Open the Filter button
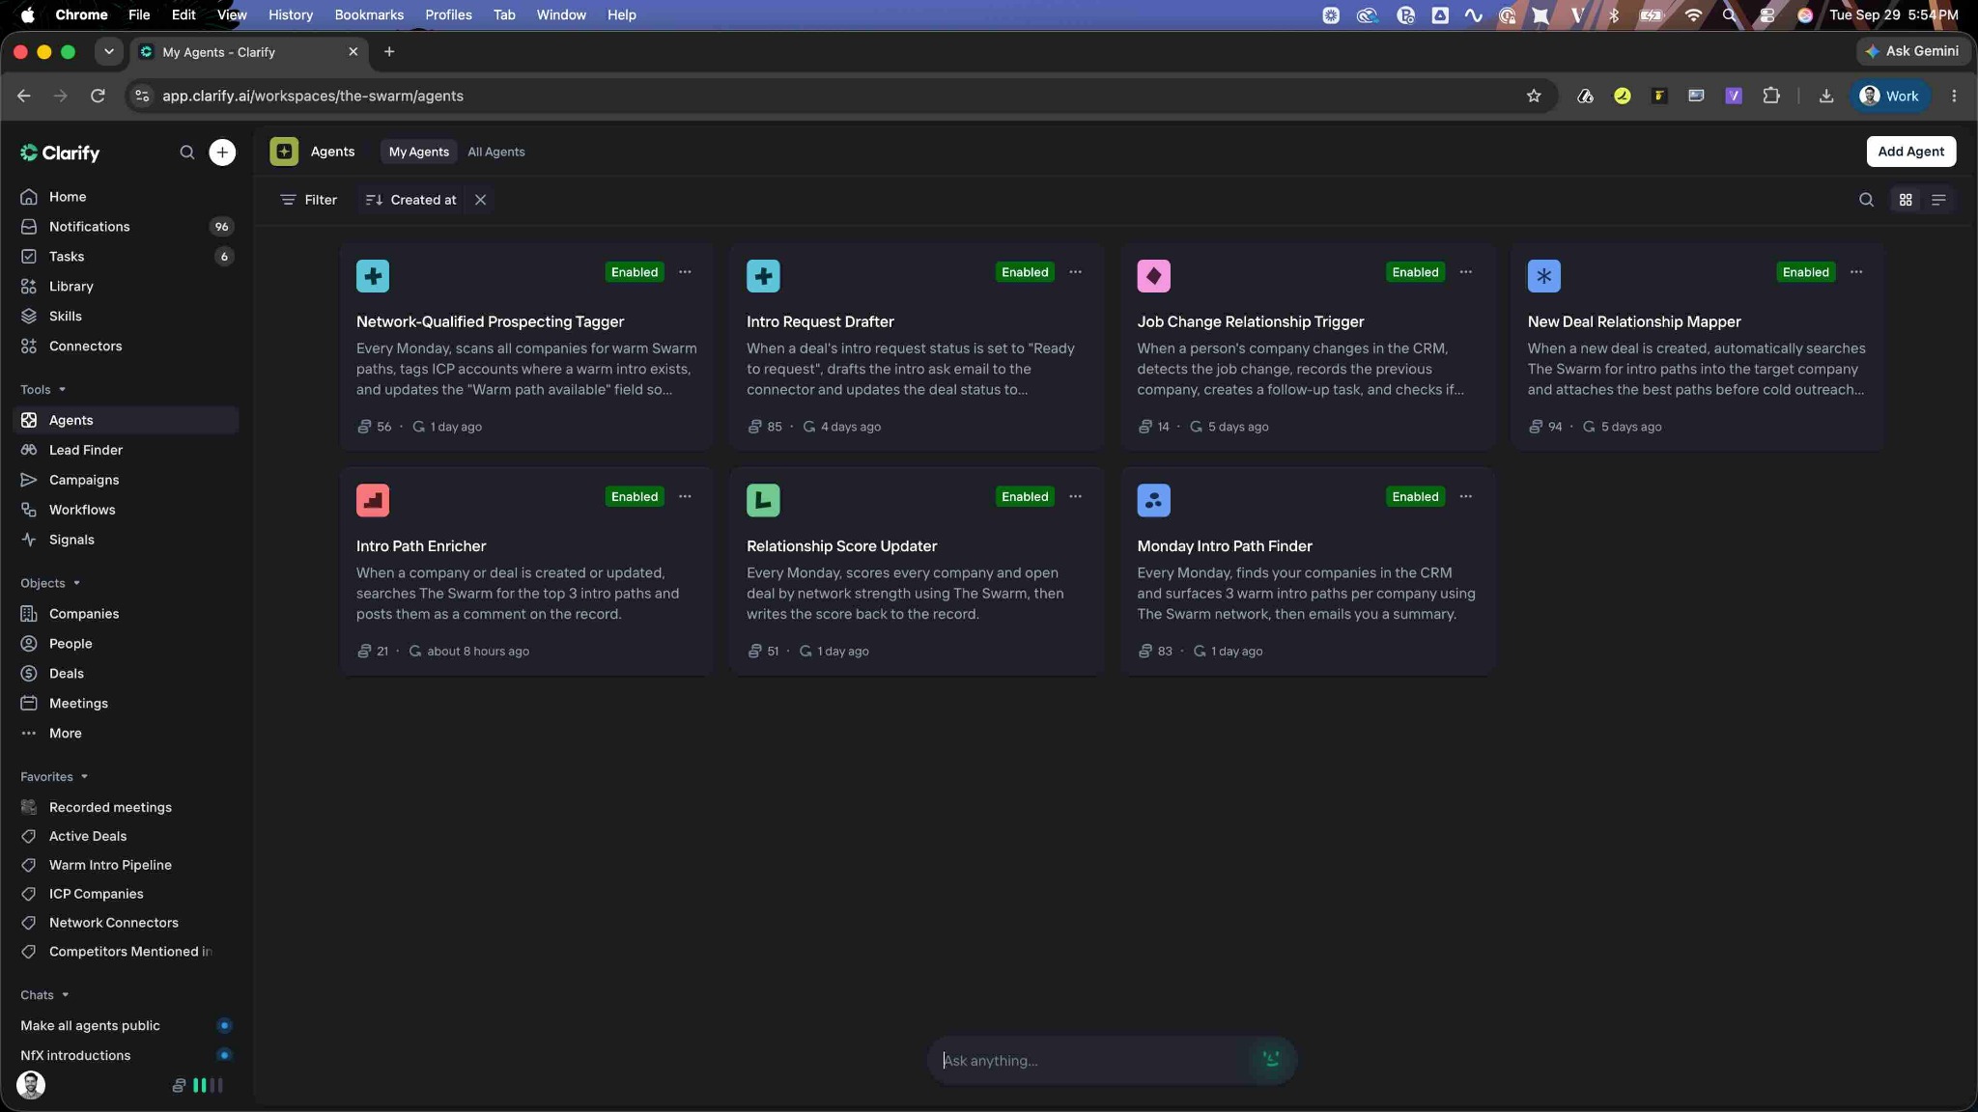Viewport: 1978px width, 1112px height. point(308,200)
